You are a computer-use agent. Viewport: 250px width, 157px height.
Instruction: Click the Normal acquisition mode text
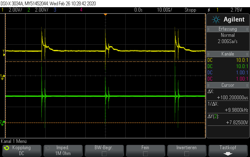tap(228, 35)
